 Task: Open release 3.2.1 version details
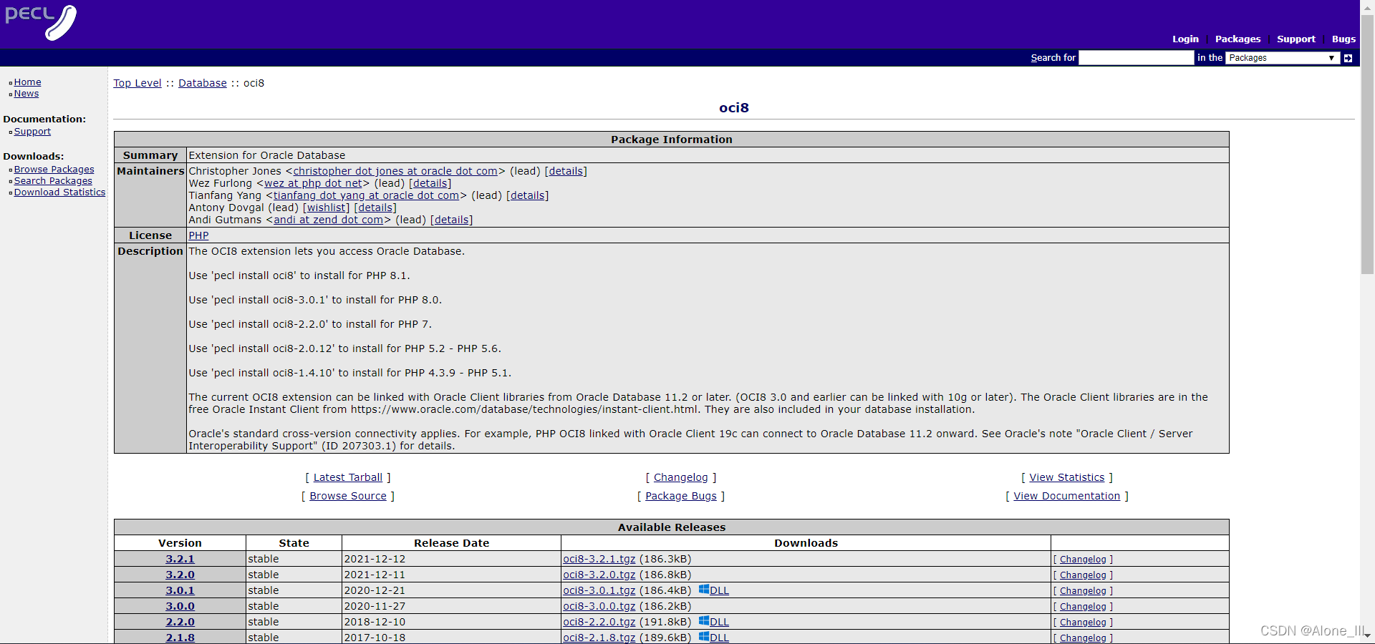(179, 559)
